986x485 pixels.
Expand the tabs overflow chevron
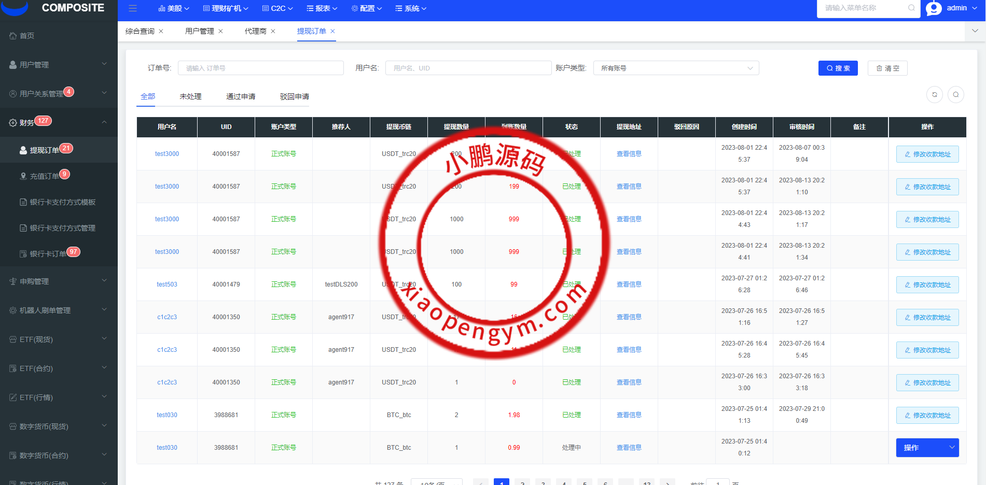tap(975, 31)
